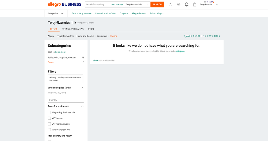Collapse the Wholesale price (units) section
268x141 pixels.
coord(82,88)
